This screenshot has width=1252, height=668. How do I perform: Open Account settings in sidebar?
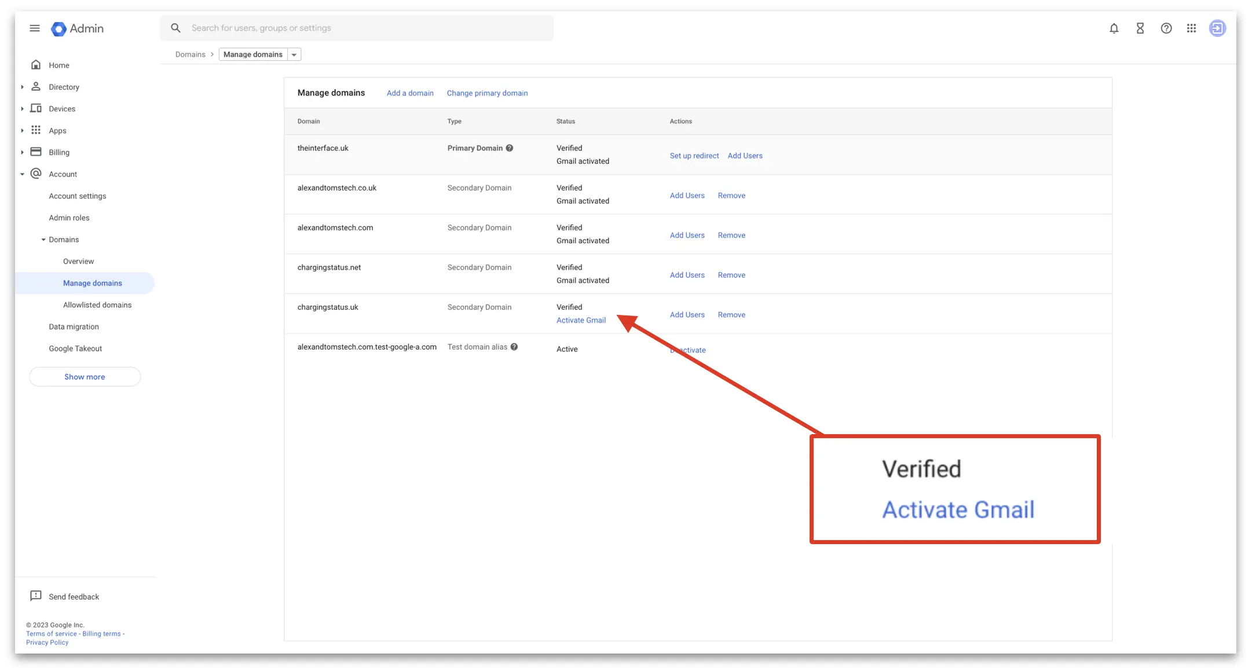[78, 196]
